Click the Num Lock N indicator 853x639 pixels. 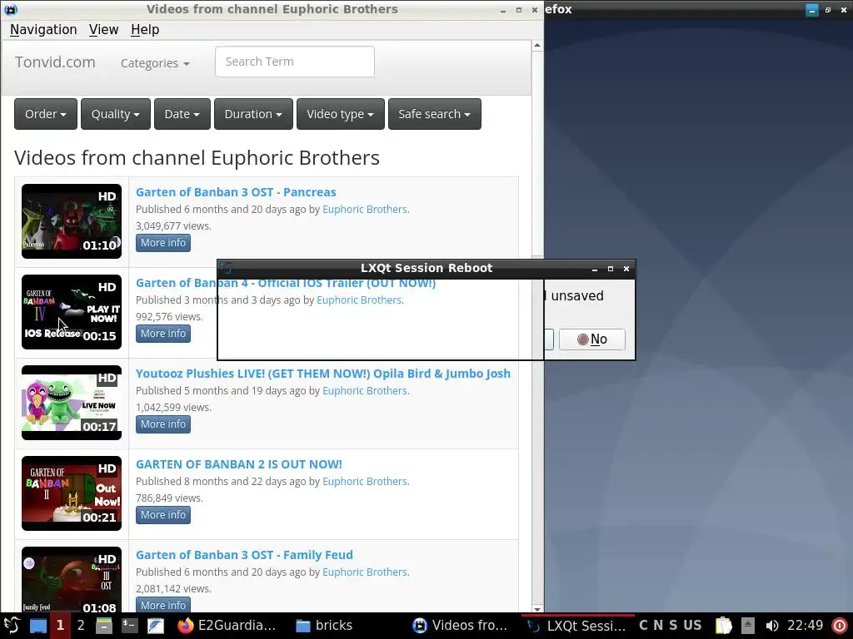click(x=658, y=626)
